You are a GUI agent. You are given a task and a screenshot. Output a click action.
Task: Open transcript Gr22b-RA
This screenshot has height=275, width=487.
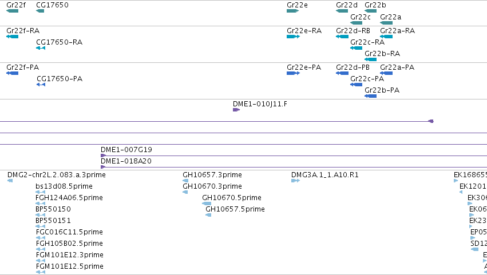coord(370,59)
